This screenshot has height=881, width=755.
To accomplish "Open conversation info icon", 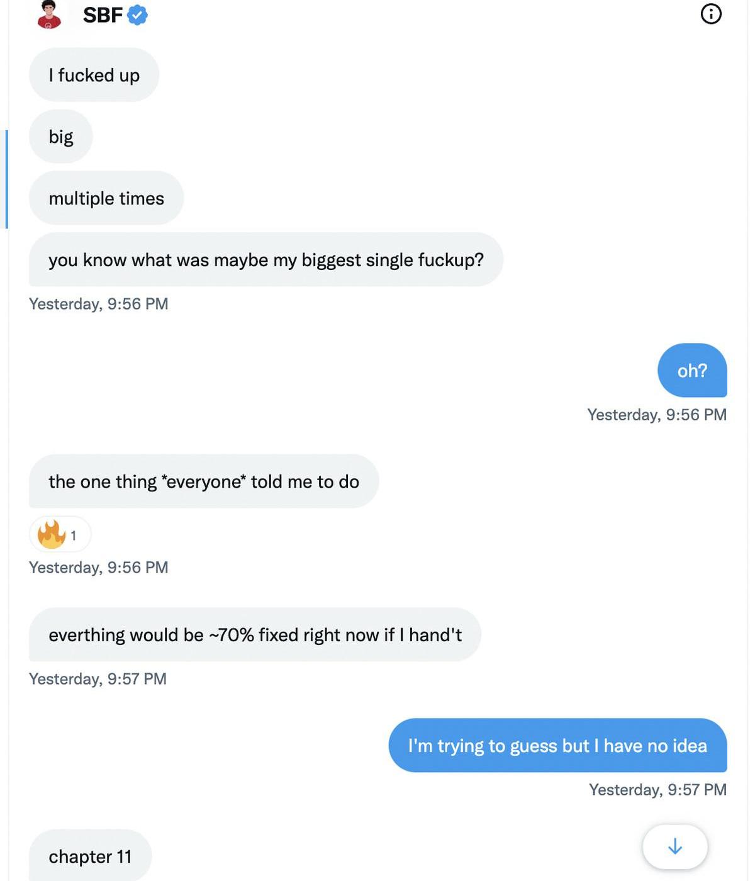I will click(x=711, y=14).
